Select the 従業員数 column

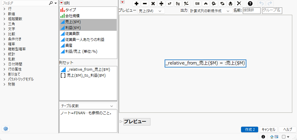coord(88,34)
